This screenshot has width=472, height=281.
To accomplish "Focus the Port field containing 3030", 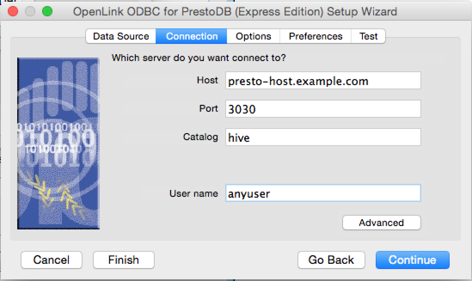I will [323, 109].
